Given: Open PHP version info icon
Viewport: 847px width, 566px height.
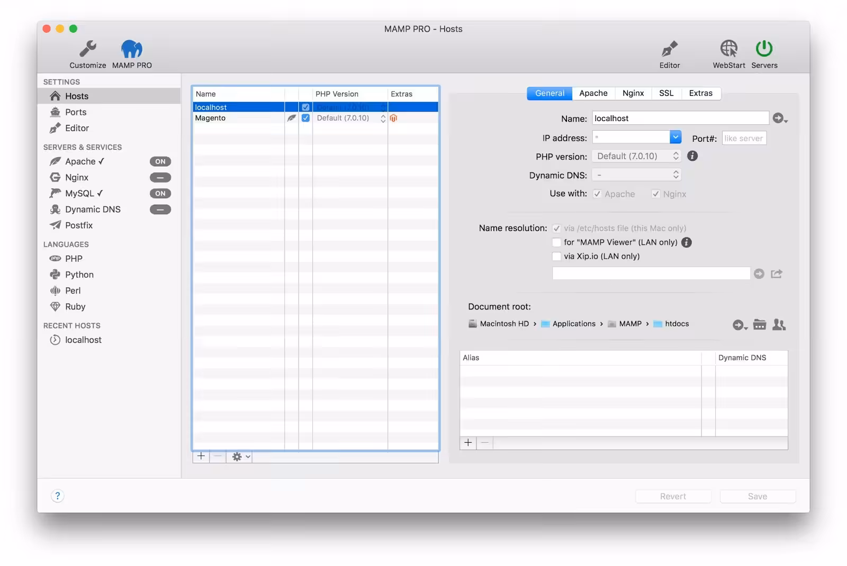Looking at the screenshot, I should tap(692, 156).
